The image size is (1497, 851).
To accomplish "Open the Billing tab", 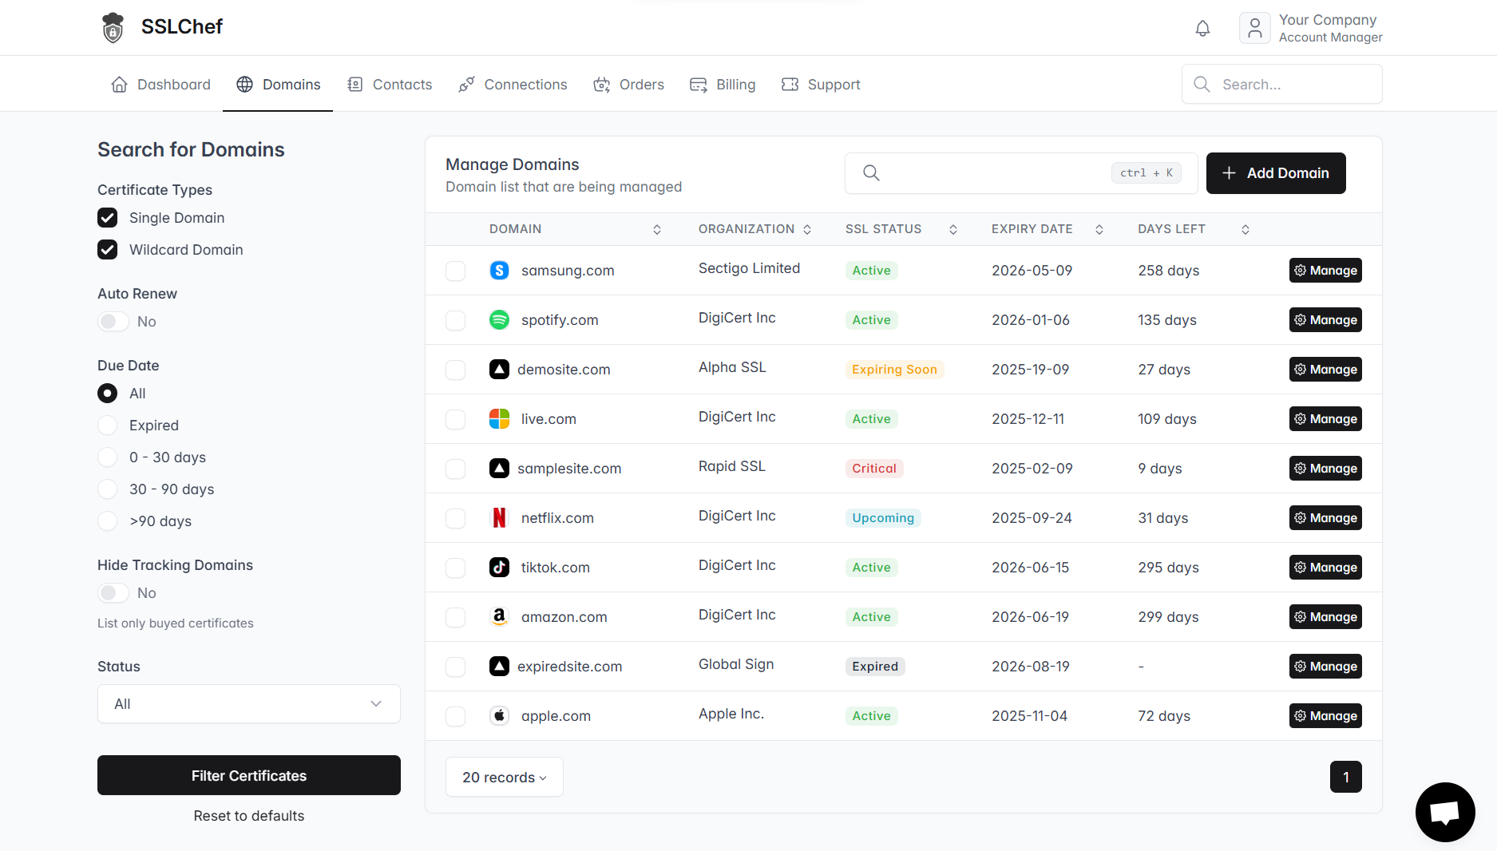I will coord(723,85).
